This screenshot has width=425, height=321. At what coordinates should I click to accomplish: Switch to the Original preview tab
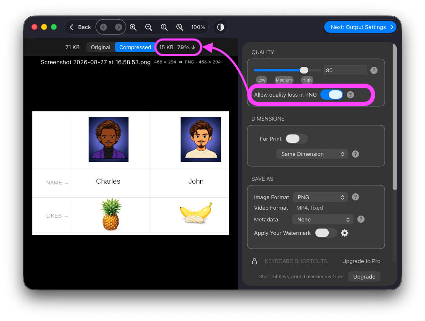pyautogui.click(x=100, y=47)
